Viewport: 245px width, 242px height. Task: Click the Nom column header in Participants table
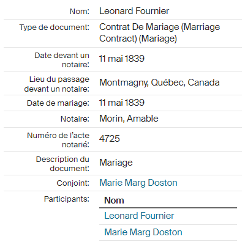pos(114,200)
